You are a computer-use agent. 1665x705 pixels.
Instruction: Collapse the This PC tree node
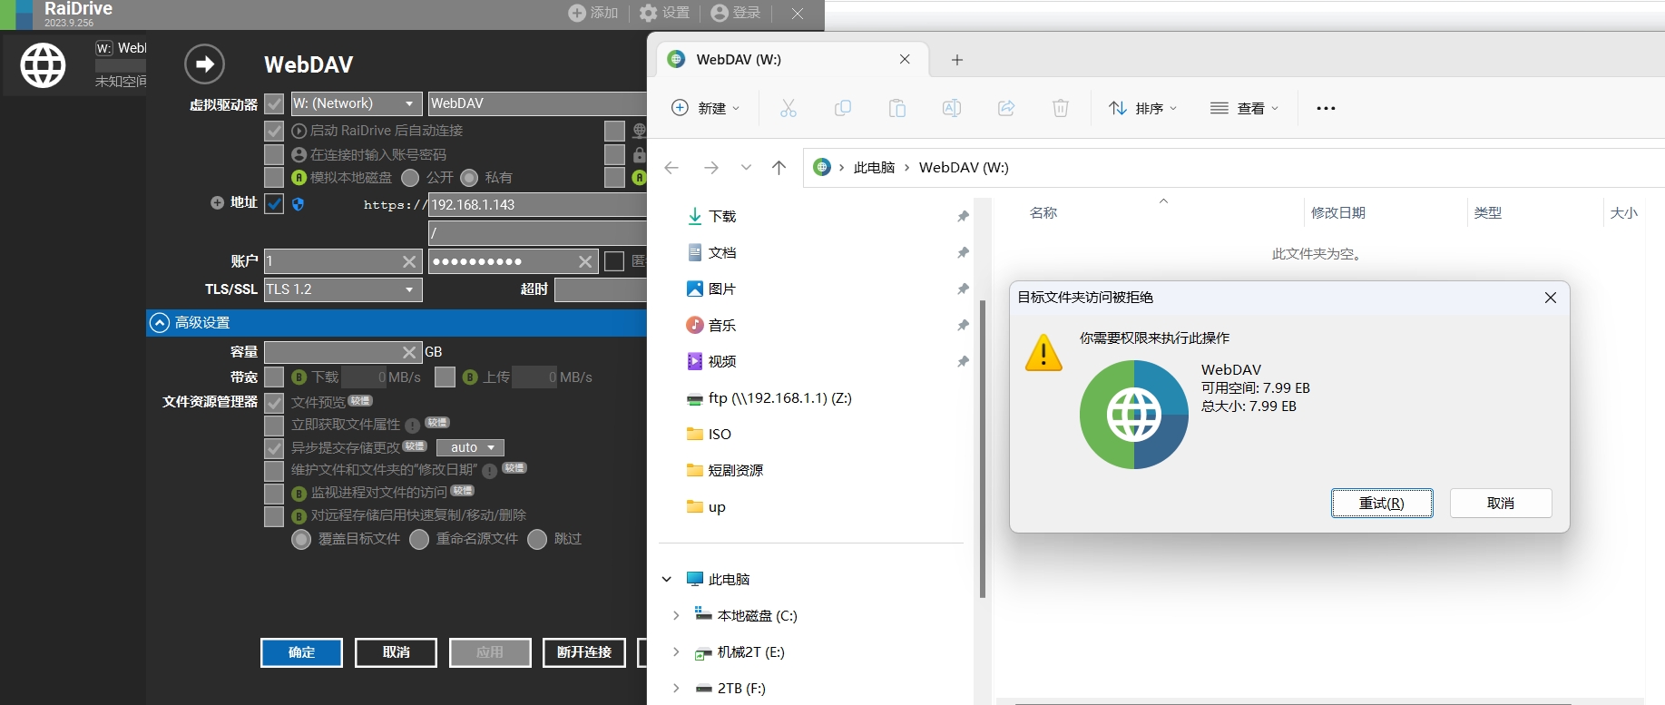(x=667, y=579)
